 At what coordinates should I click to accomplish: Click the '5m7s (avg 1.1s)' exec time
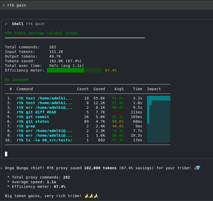coord(67,66)
